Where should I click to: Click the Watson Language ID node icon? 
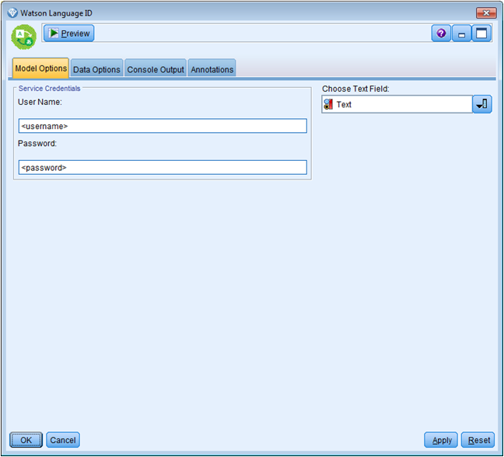coord(24,37)
